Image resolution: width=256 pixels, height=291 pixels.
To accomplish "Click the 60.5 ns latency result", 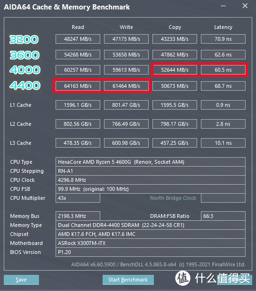I will pos(223,70).
